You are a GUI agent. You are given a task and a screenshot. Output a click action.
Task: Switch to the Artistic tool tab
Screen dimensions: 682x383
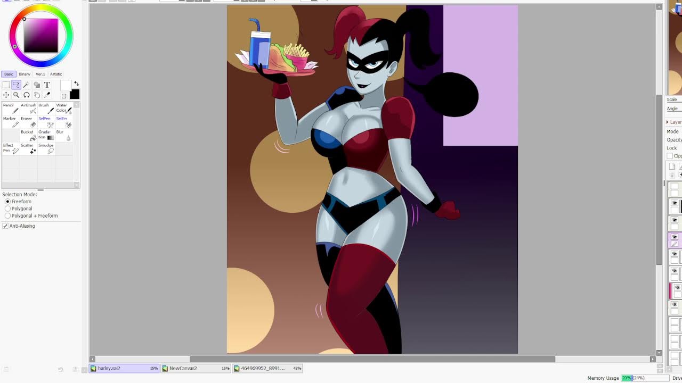pyautogui.click(x=56, y=74)
